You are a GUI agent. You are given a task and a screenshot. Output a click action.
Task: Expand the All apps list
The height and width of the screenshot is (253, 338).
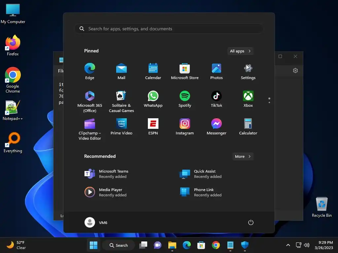click(x=240, y=51)
